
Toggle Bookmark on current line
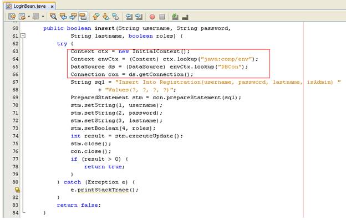[x=116, y=17]
